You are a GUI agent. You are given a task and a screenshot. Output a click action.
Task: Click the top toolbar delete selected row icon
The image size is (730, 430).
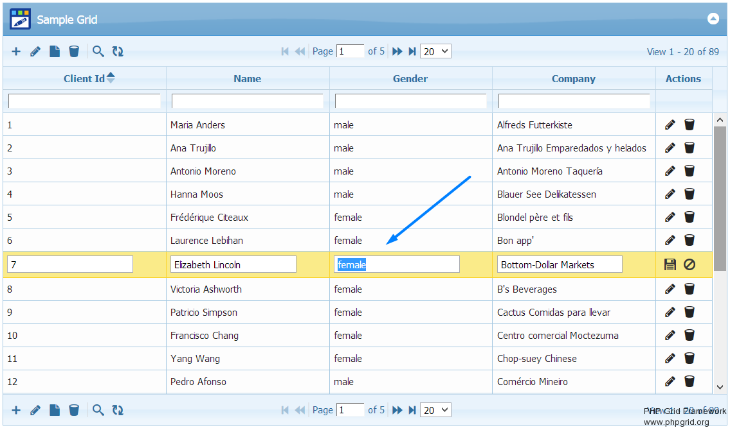click(x=74, y=51)
